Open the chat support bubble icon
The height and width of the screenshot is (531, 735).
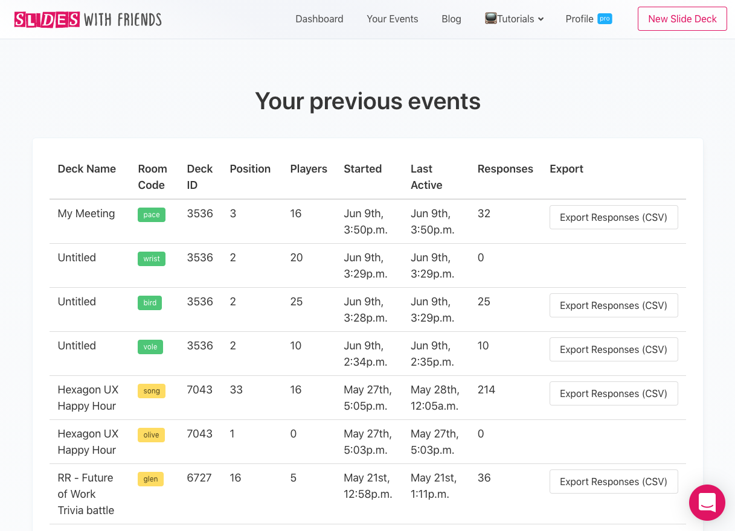[707, 502]
